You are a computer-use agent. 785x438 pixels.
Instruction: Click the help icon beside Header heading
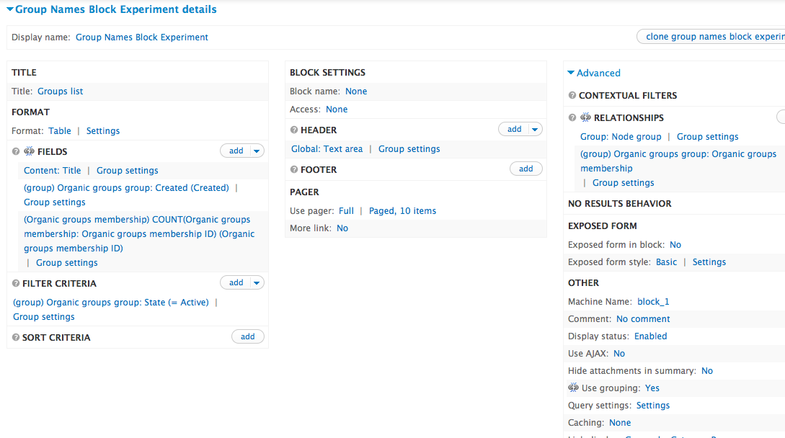click(294, 130)
